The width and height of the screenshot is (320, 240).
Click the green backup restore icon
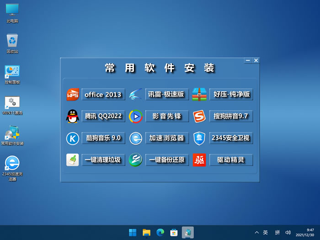(135, 160)
